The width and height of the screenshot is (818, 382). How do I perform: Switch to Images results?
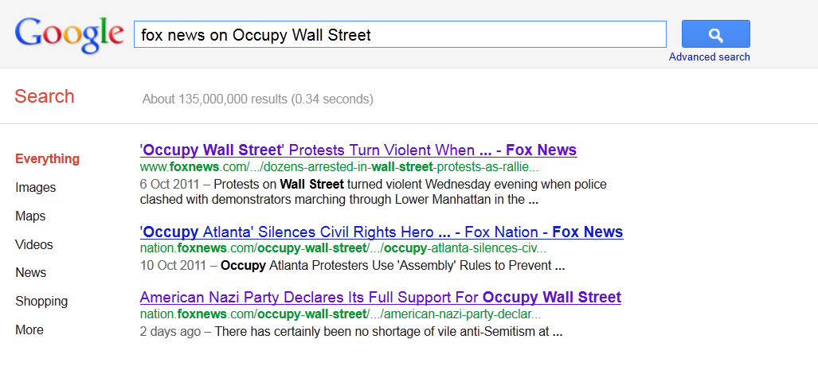click(36, 188)
